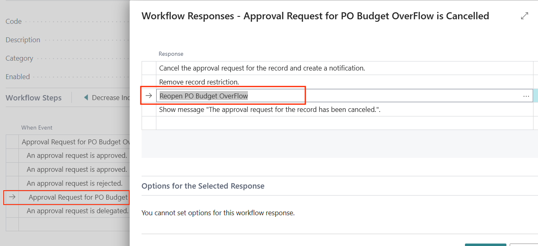Viewport: 538px width, 246px height.
Task: Click the Decrease Indent triangle icon
Action: (86, 98)
